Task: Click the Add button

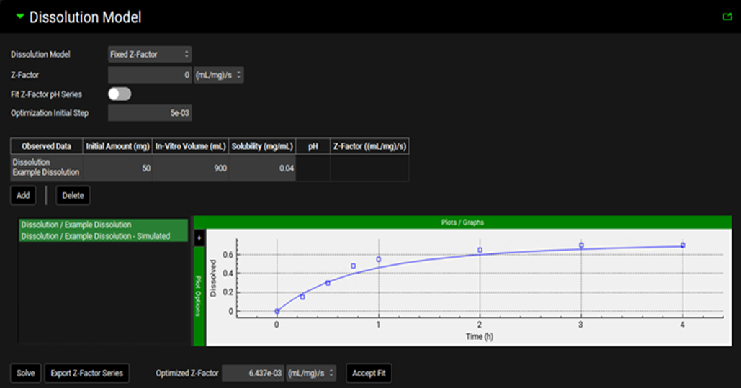Action: tap(24, 195)
